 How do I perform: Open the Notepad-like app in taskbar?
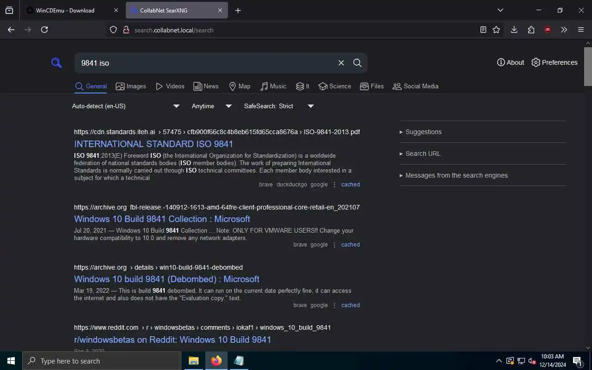239,361
